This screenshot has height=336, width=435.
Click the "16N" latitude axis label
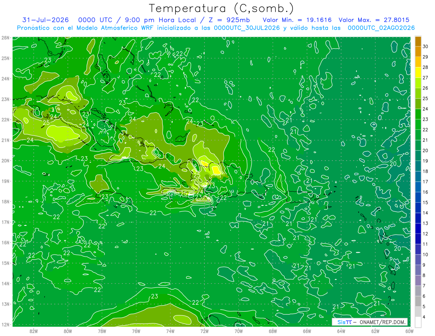coord(5,242)
